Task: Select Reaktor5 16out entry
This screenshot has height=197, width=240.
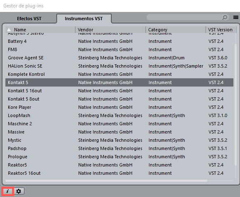Action: pyautogui.click(x=120, y=173)
